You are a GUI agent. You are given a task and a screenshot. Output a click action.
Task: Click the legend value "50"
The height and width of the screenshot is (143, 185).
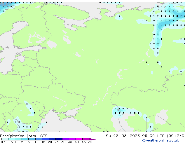[x=90, y=142]
